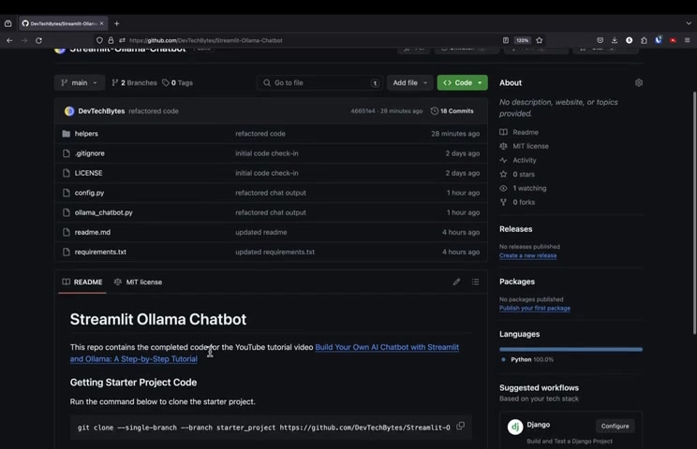Switch to the MIT license tab
This screenshot has height=449, width=697.
138,282
